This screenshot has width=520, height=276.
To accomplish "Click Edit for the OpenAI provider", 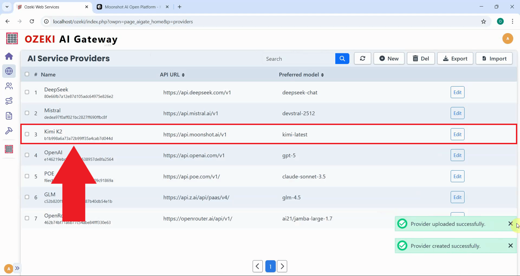I will pos(457,155).
